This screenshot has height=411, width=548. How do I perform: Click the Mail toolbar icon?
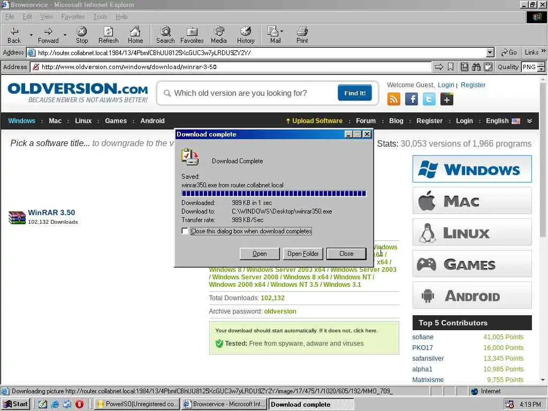(x=273, y=35)
